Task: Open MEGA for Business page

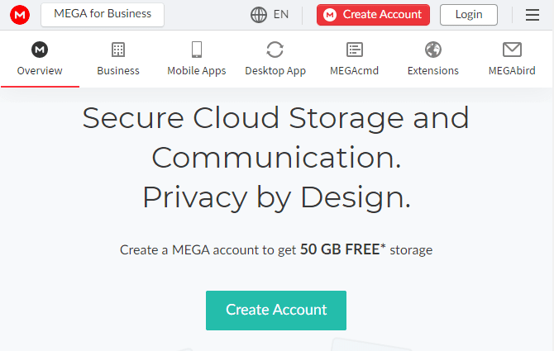Action: tap(103, 15)
